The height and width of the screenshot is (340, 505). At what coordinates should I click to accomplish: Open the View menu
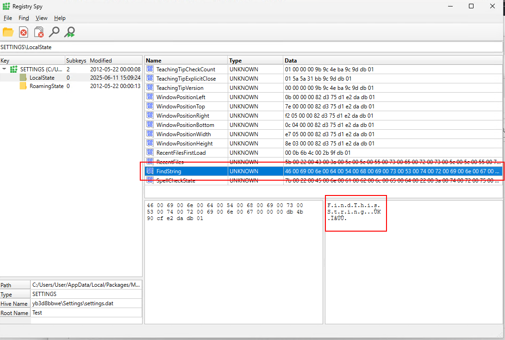coord(42,18)
